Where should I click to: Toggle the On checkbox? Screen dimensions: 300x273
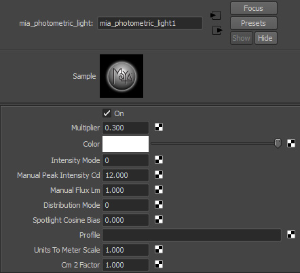pos(107,113)
